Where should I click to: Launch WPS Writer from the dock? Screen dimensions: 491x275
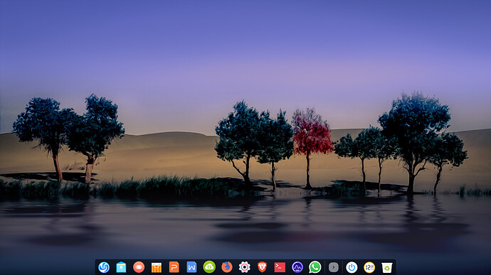191,267
